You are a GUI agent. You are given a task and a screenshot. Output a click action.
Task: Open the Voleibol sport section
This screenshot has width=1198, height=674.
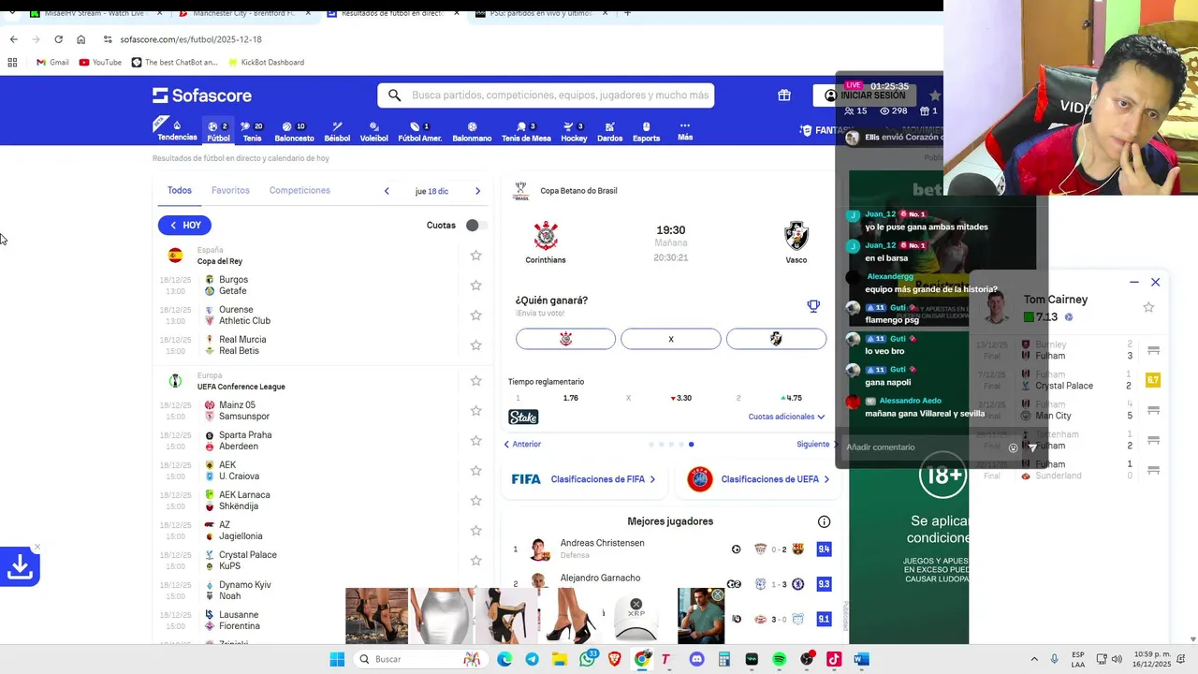(373, 131)
